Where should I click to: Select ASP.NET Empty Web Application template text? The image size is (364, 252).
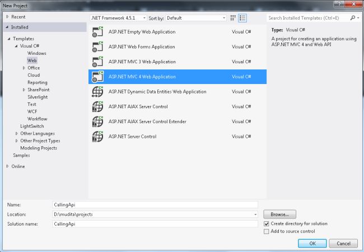[142, 32]
